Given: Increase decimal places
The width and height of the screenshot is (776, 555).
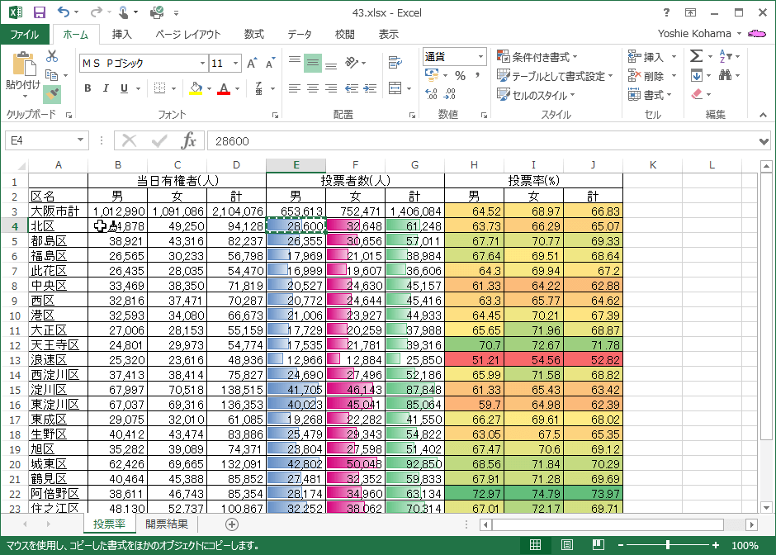Looking at the screenshot, I should (x=431, y=93).
